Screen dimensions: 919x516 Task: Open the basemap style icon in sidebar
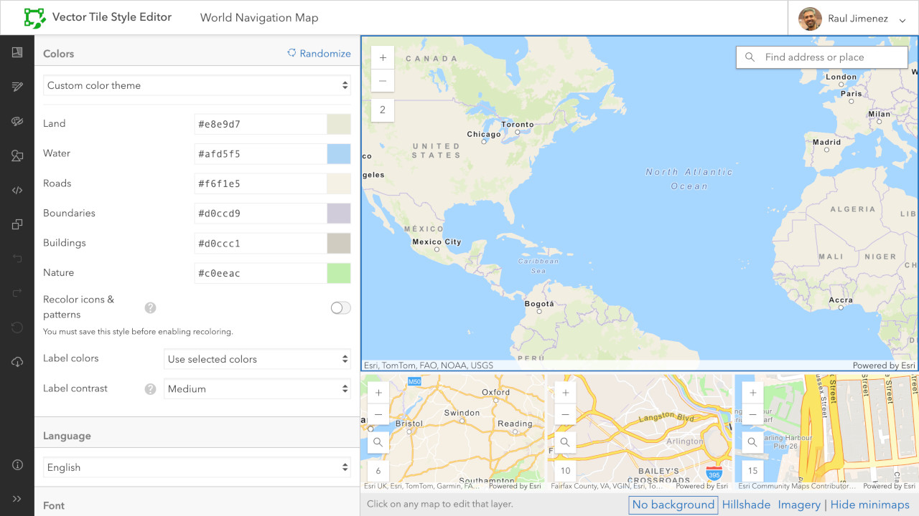17,52
